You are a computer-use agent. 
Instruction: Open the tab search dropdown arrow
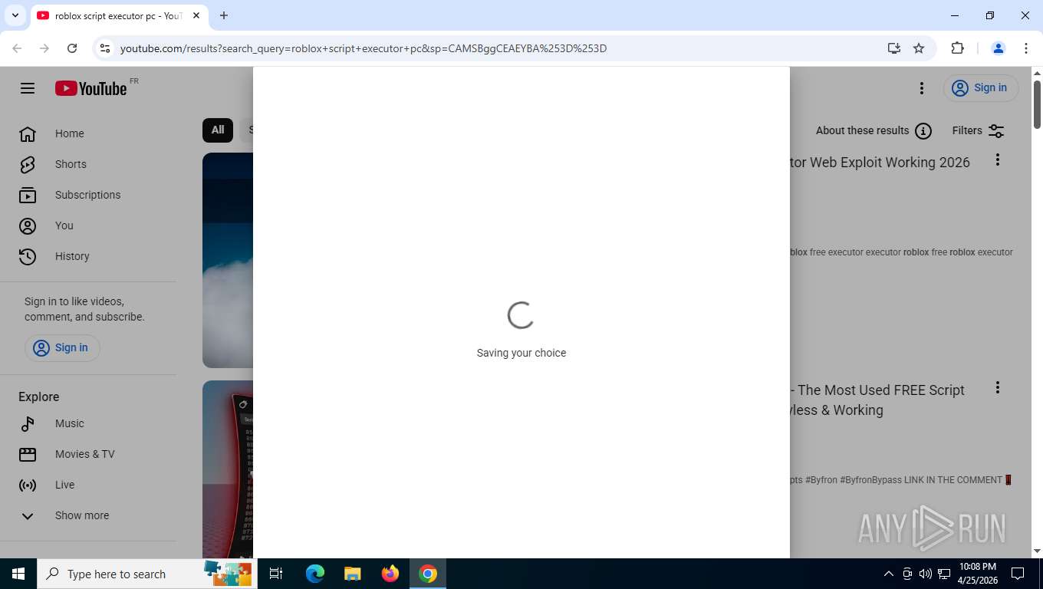tap(15, 15)
